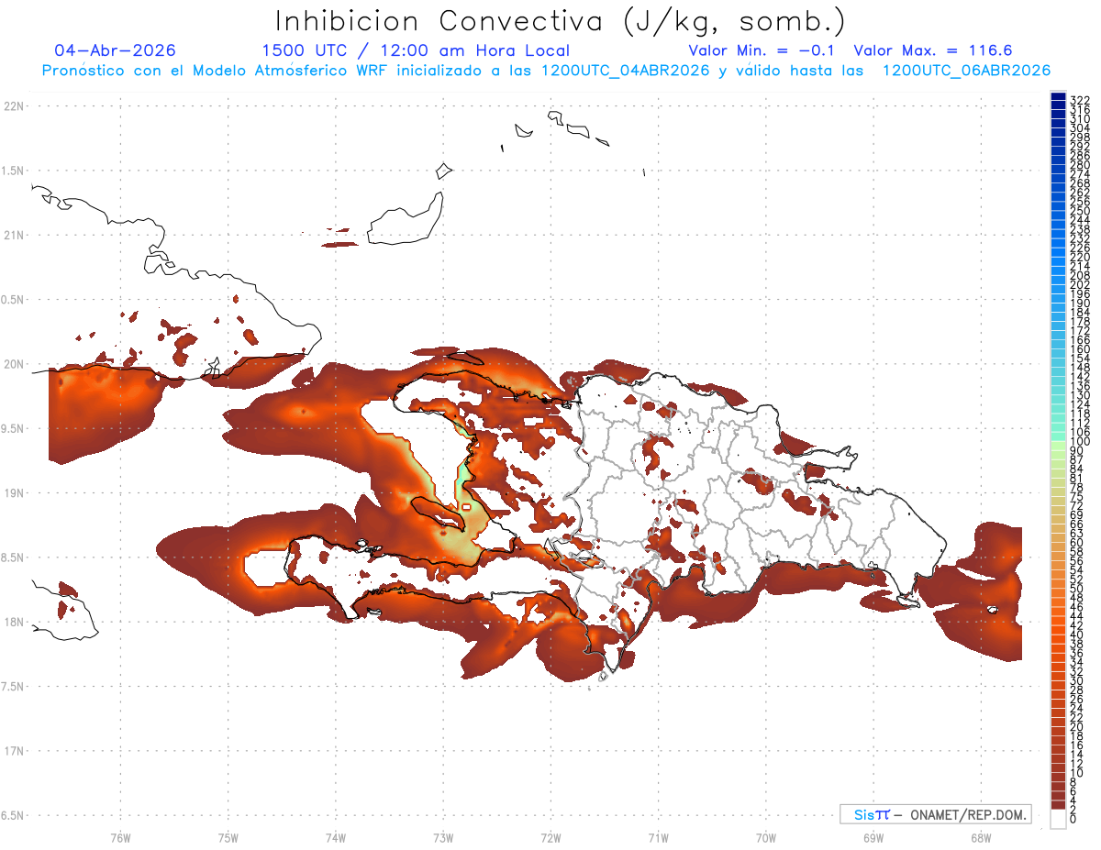
Task: Click the 76W longitude axis label
Action: [x=120, y=837]
